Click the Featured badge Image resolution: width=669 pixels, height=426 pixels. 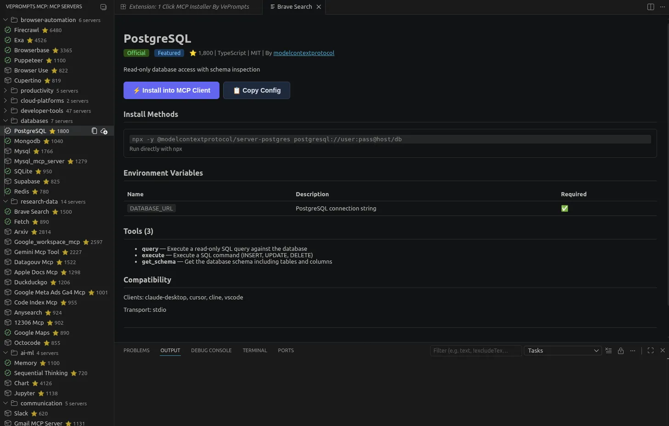[x=169, y=53]
